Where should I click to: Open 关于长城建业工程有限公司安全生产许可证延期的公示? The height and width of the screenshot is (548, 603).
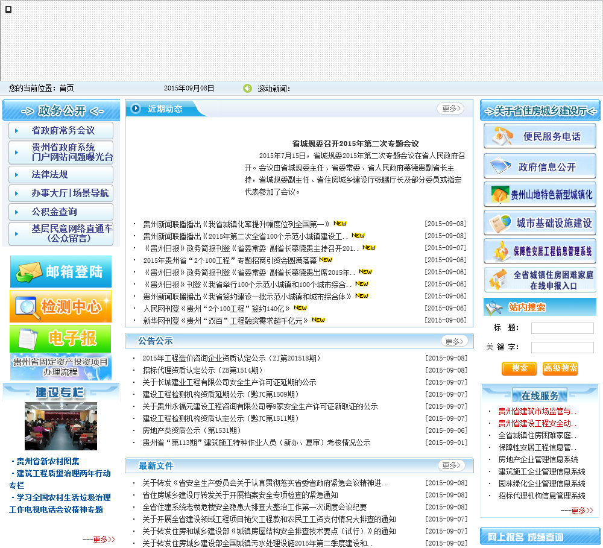tap(229, 383)
